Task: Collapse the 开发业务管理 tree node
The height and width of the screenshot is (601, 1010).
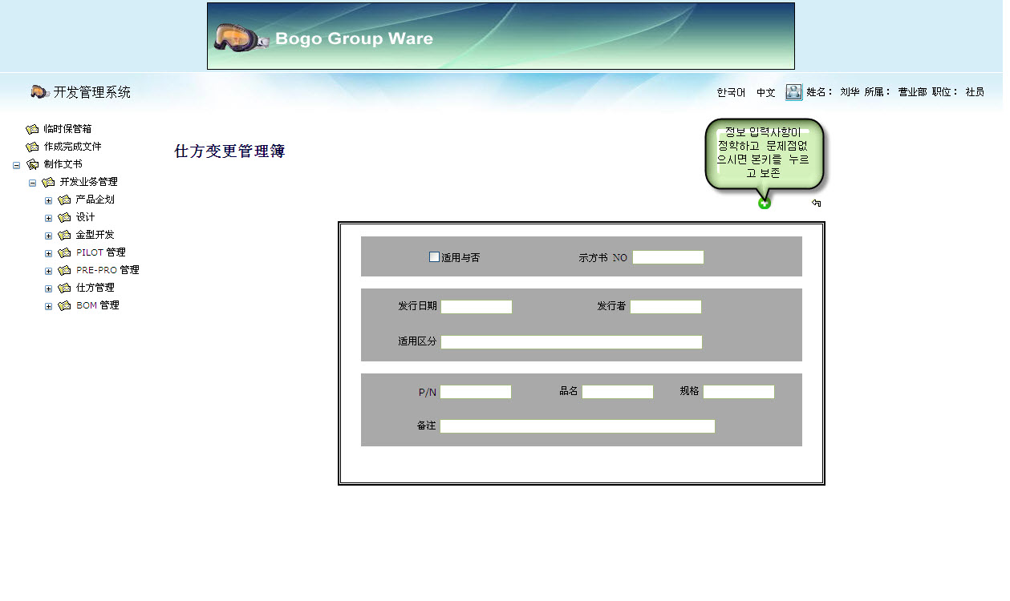Action: (x=33, y=183)
